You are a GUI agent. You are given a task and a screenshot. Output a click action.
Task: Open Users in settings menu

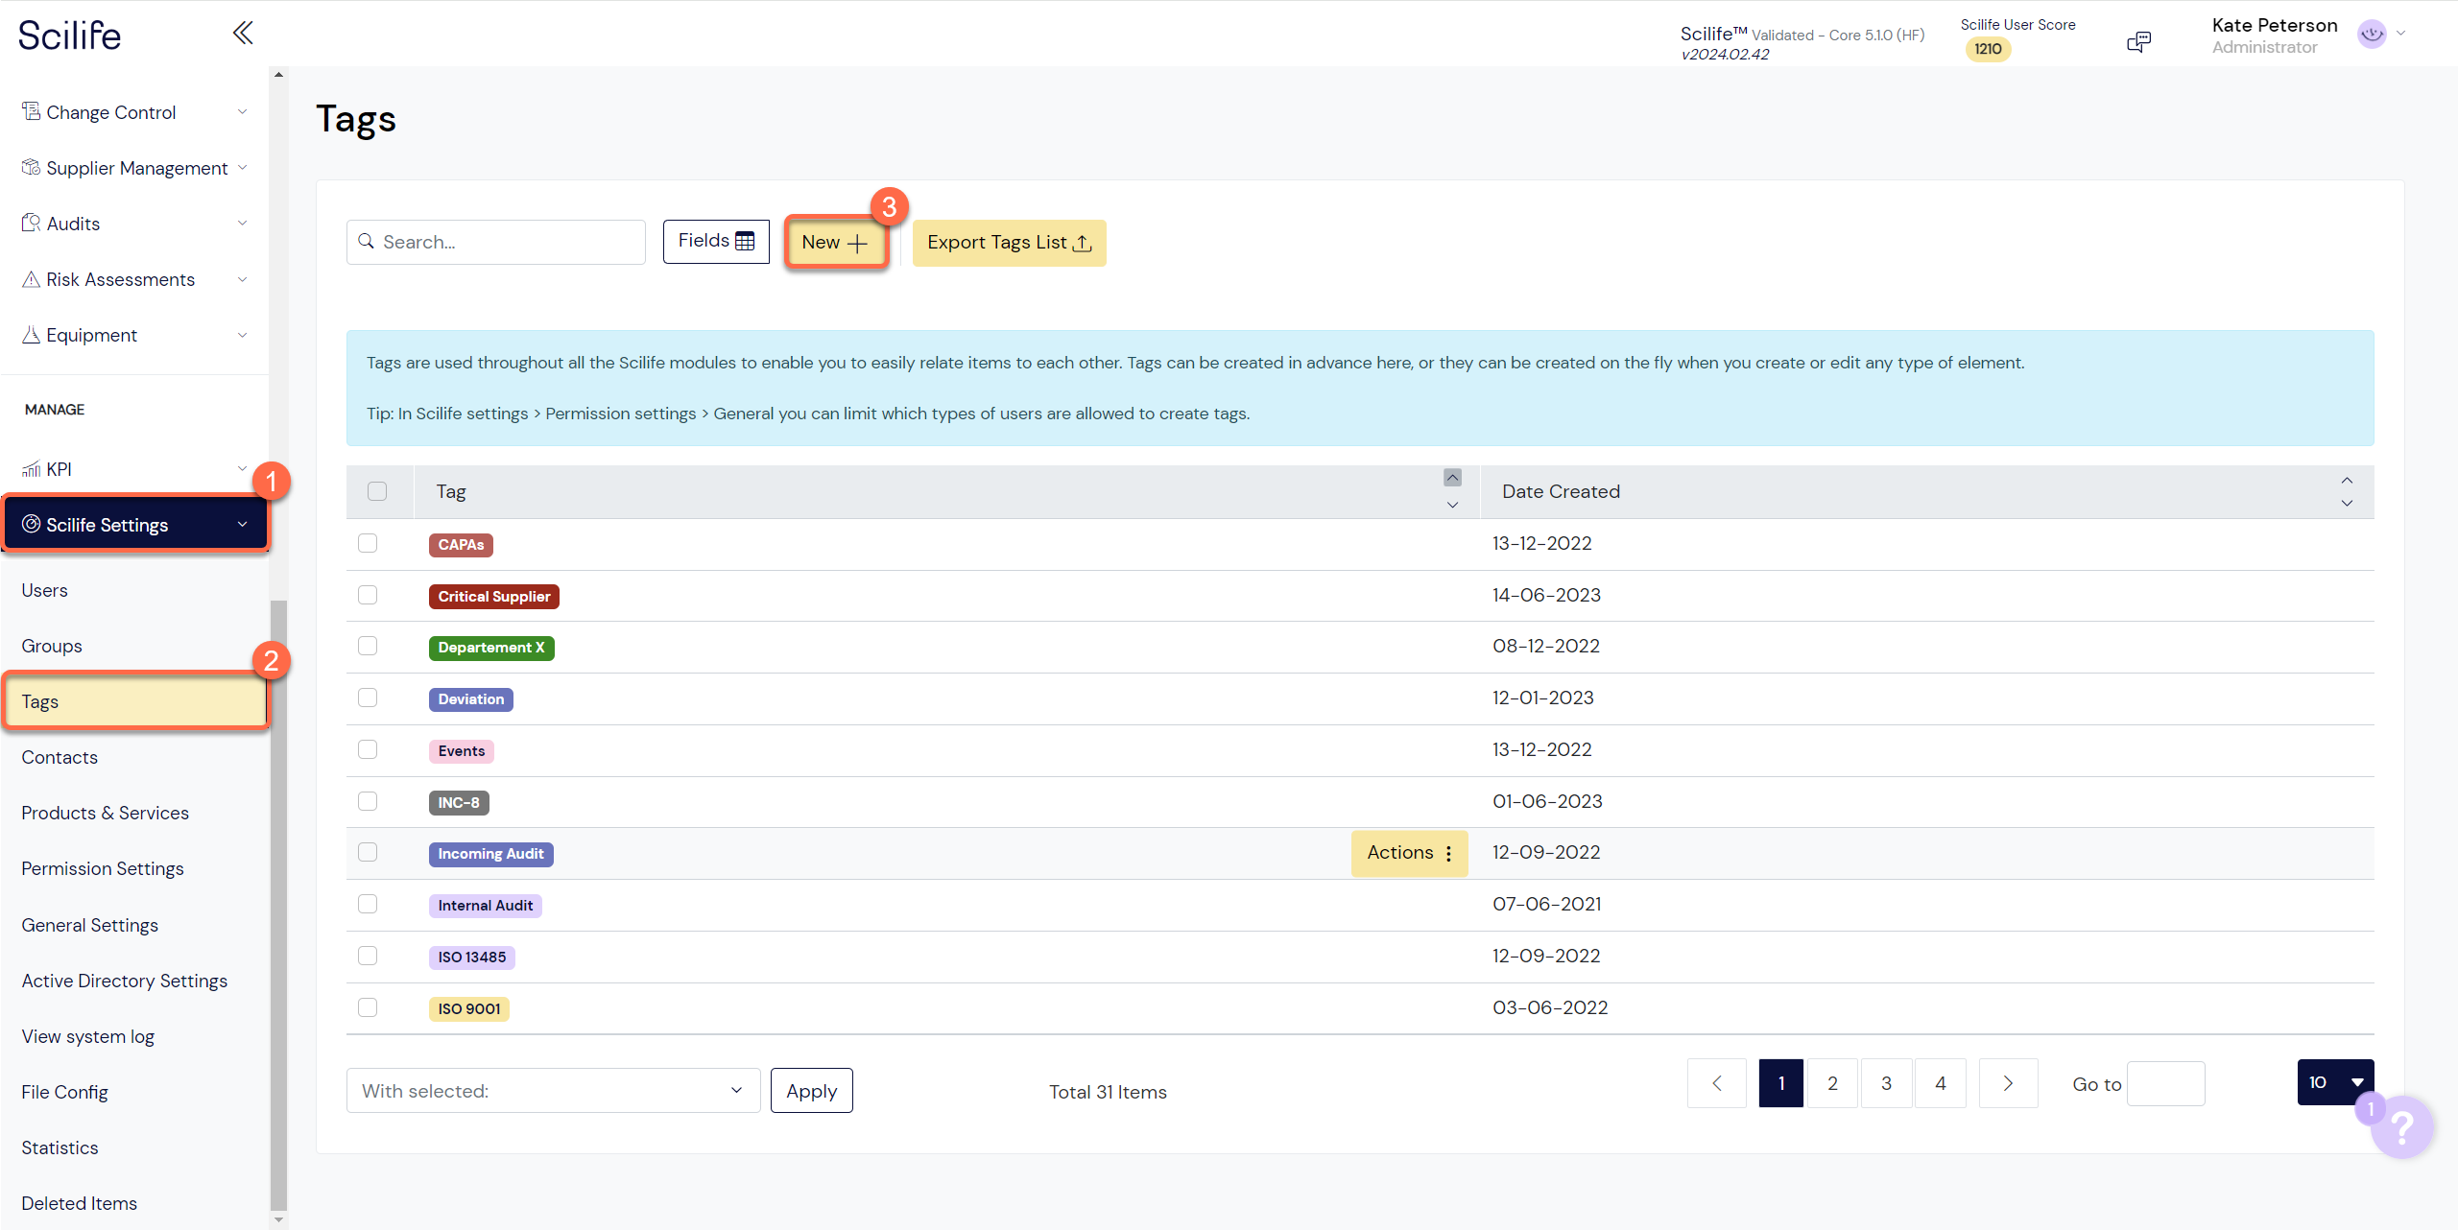pos(44,590)
